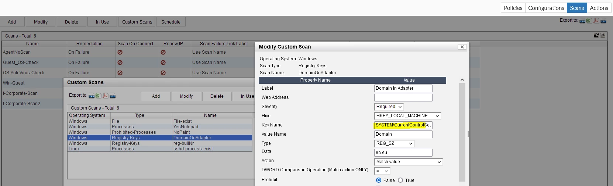The height and width of the screenshot is (186, 613).
Task: Click Scan On Connect icon for AgentNoScan
Action: [x=120, y=52]
